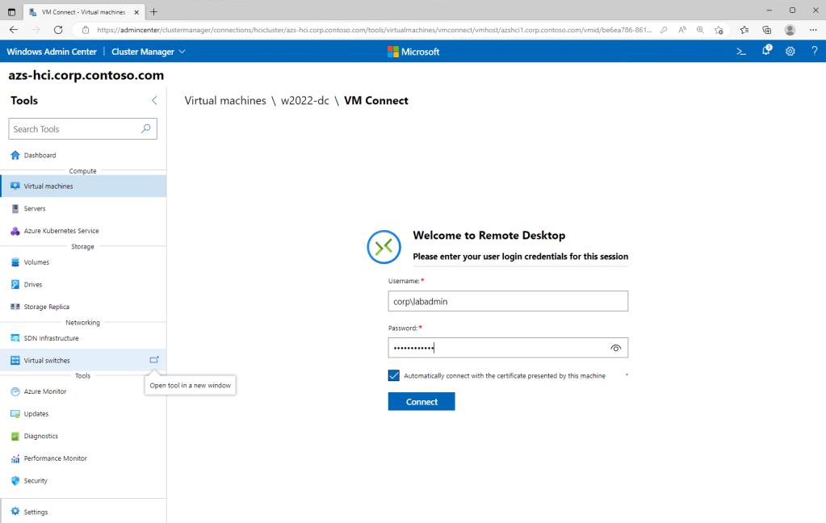This screenshot has height=523, width=826.
Task: Open Virtual switches in a new window
Action: (154, 360)
